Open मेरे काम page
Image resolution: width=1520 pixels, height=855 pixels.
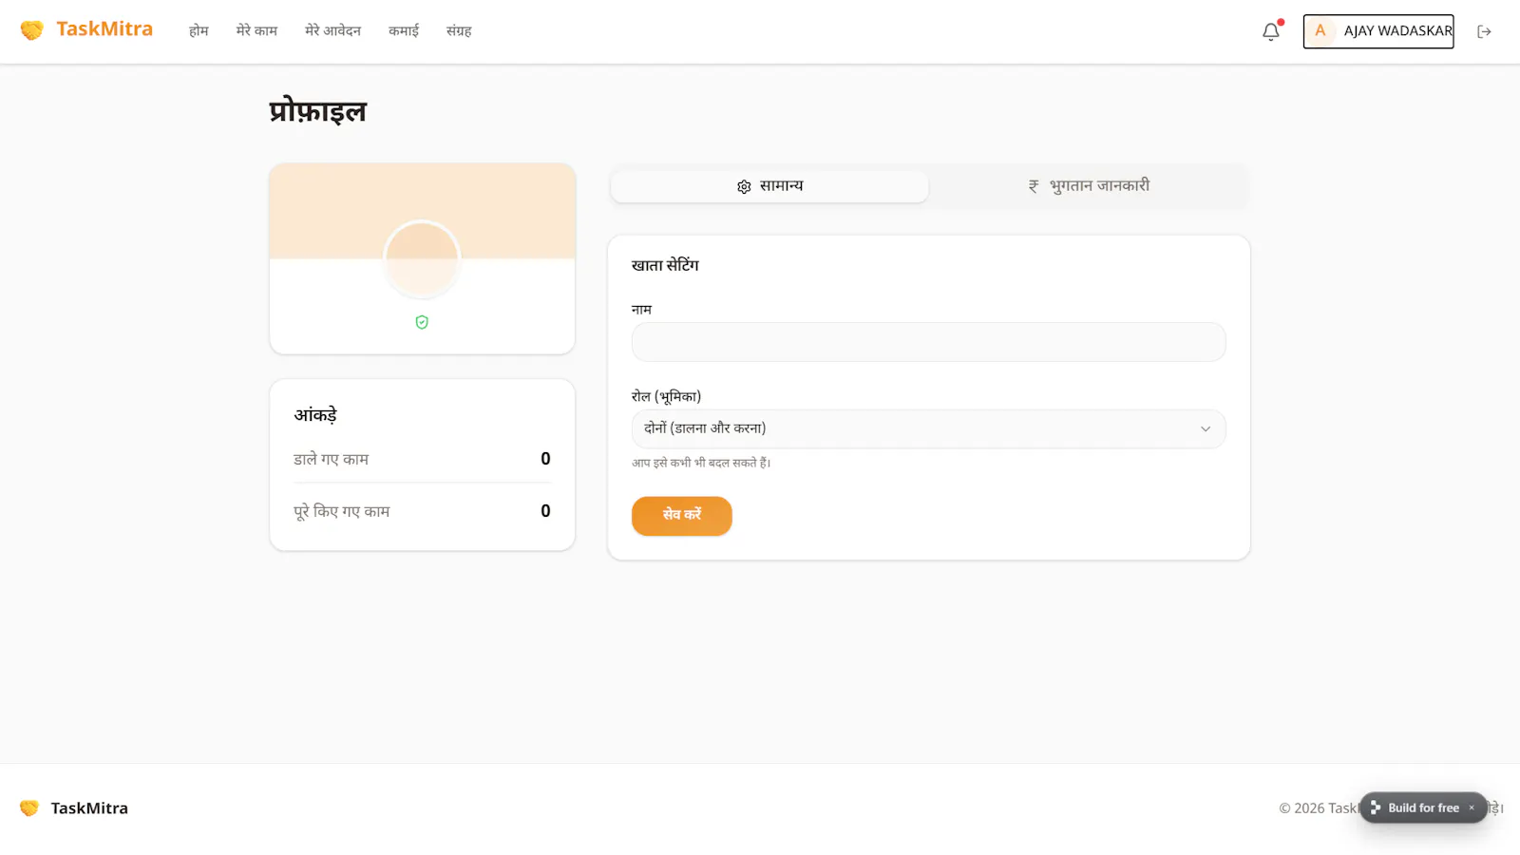coord(256,31)
